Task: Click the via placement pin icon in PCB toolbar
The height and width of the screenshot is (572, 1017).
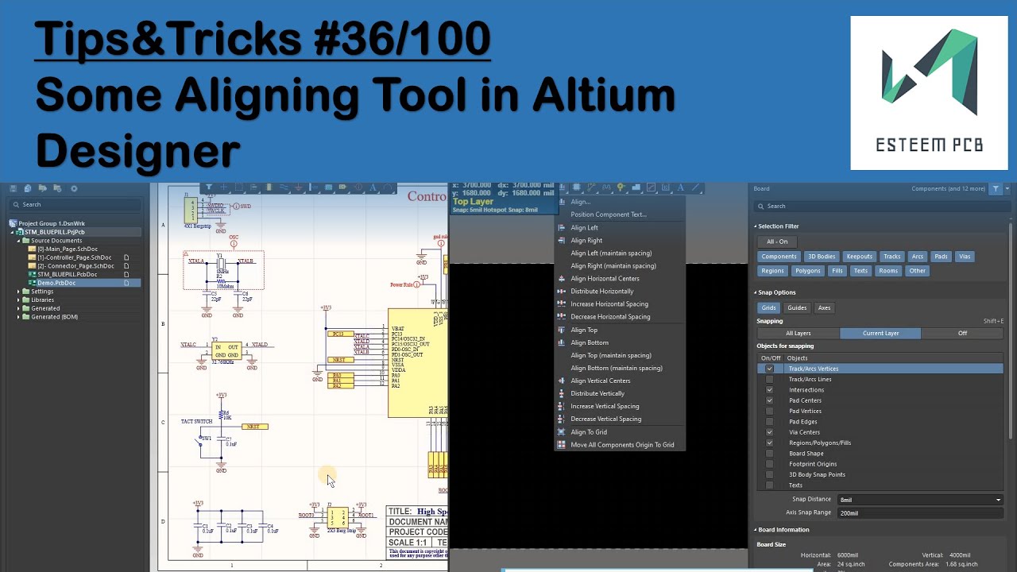Action: point(621,187)
